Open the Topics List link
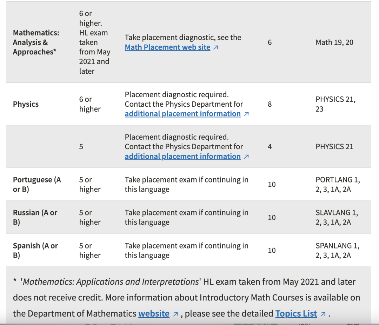Image resolution: width=379 pixels, height=325 pixels. (296, 313)
